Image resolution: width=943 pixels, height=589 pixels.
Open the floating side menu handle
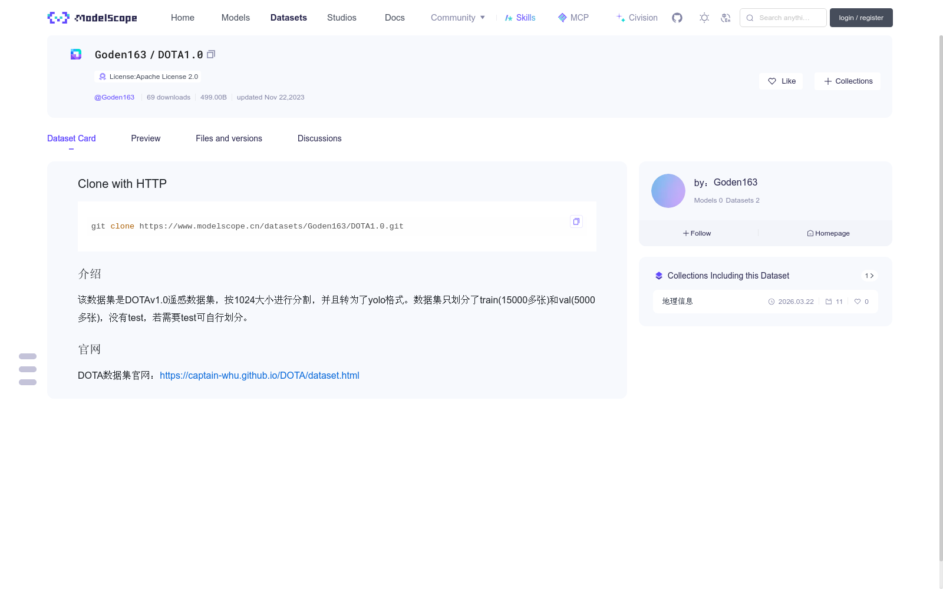(28, 369)
